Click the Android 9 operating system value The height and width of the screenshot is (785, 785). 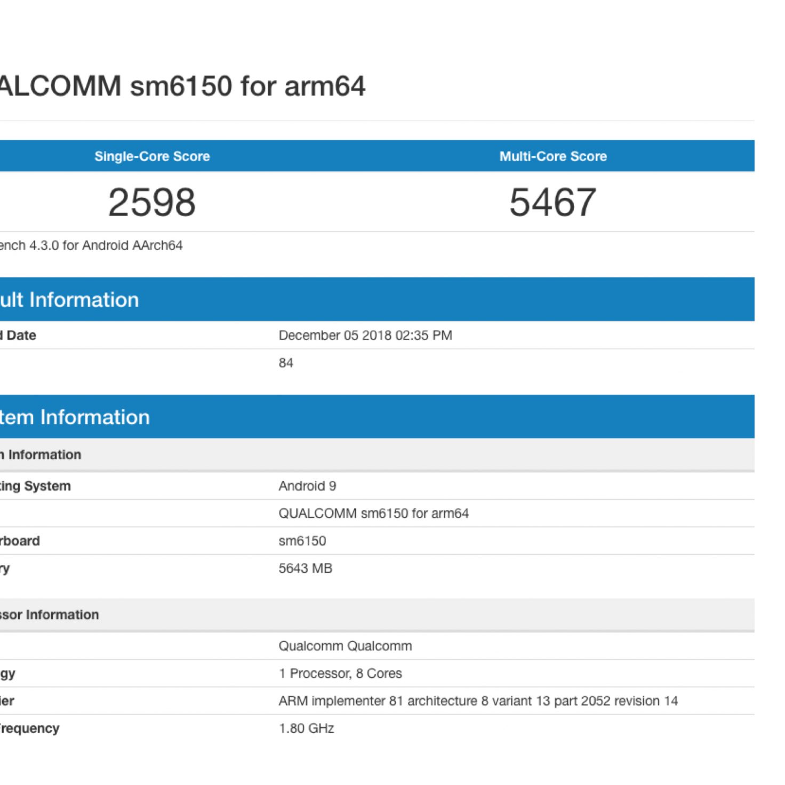[307, 486]
